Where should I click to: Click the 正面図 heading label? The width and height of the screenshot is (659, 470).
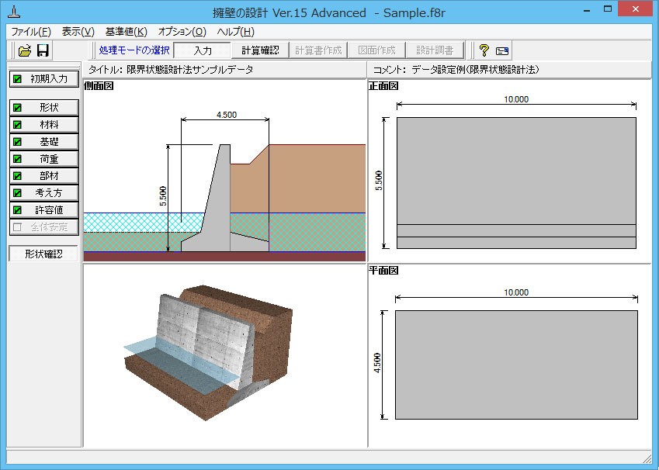(383, 86)
